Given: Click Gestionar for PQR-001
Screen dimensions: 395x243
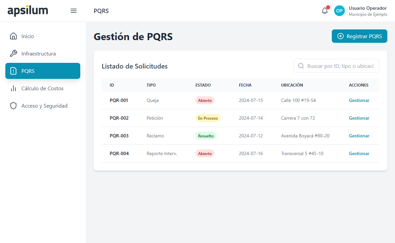Looking at the screenshot, I should (x=359, y=100).
